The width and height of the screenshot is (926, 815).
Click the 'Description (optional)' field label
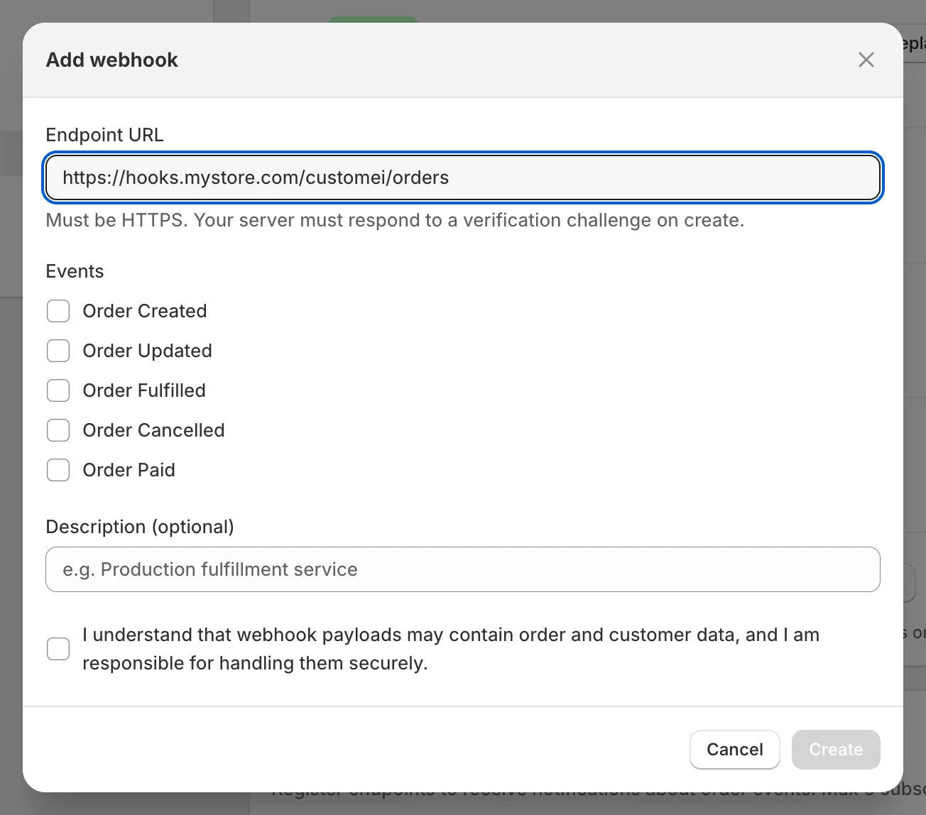click(140, 527)
